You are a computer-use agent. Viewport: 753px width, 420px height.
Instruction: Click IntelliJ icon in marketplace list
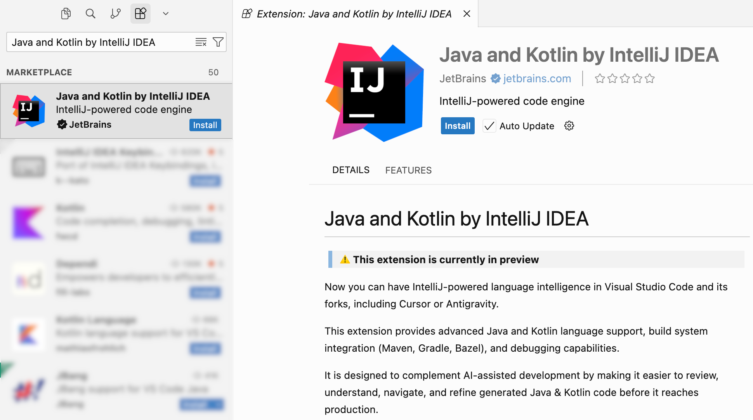coord(29,111)
